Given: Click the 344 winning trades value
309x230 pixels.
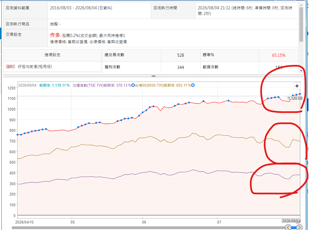Looking at the screenshot, I should click(180, 67).
